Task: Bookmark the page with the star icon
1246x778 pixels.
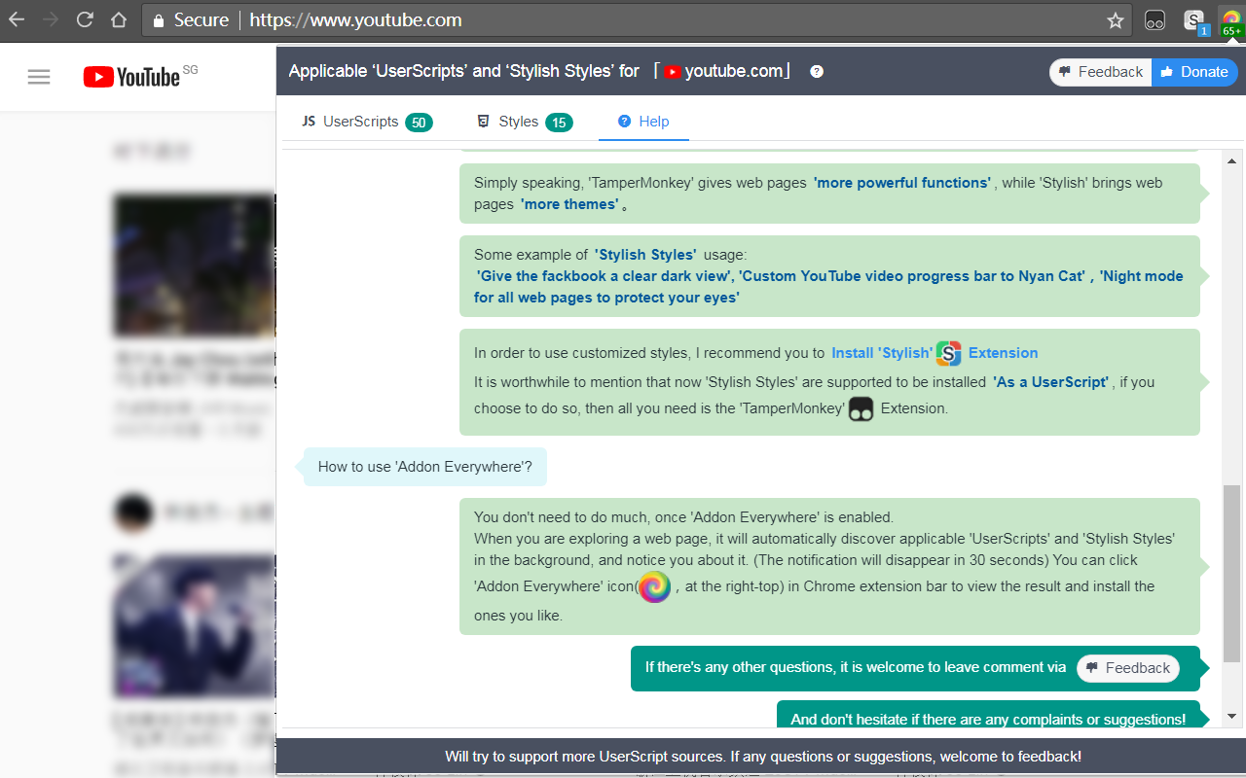Action: tap(1116, 20)
